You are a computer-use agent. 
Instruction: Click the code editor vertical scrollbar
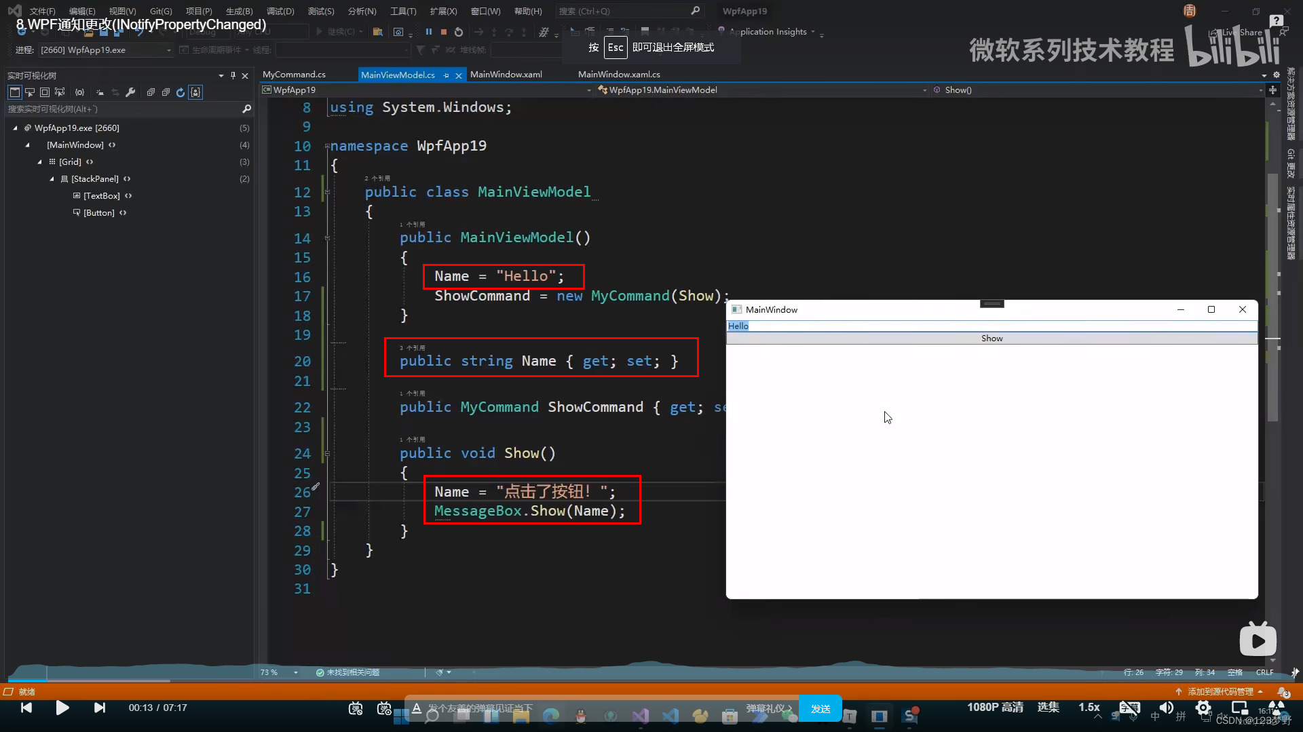[1272, 298]
